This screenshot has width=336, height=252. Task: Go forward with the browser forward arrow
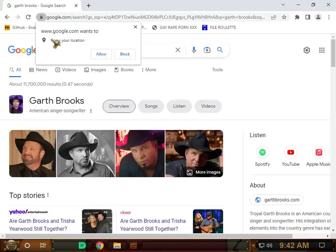coord(18,17)
